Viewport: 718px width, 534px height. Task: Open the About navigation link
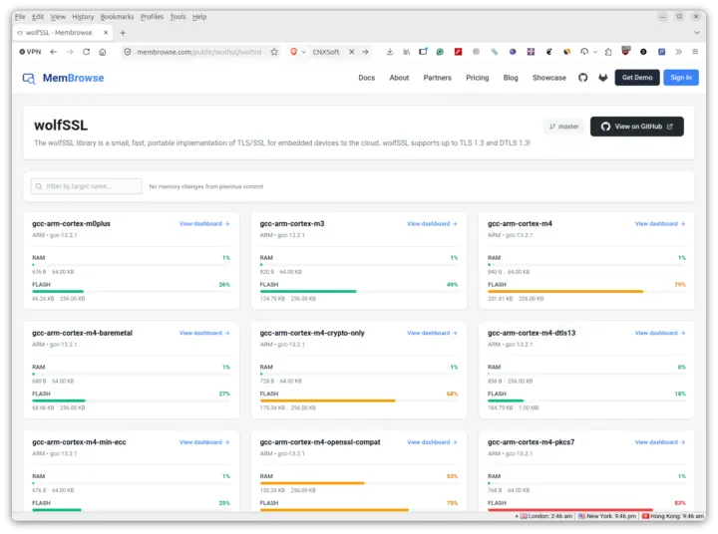point(399,78)
